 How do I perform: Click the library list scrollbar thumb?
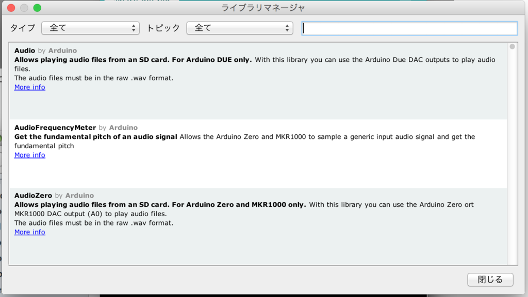coord(512,47)
